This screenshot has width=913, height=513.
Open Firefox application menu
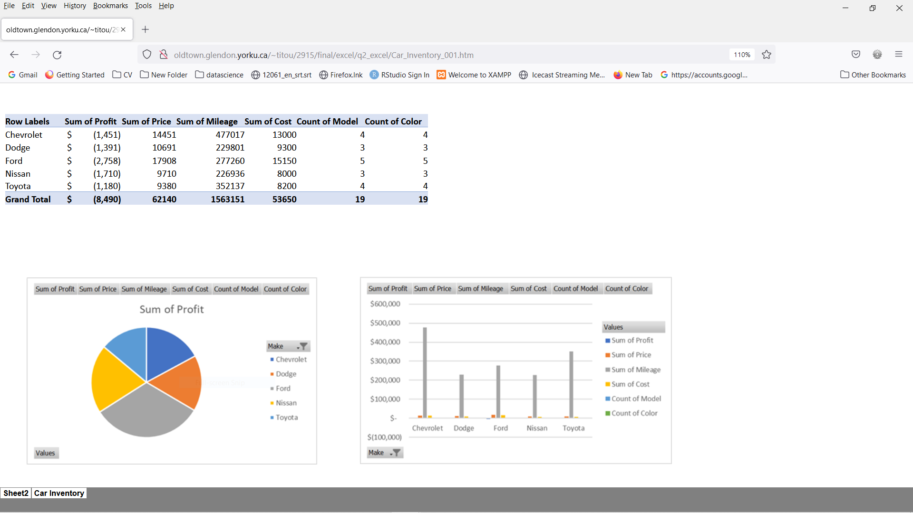click(x=899, y=54)
